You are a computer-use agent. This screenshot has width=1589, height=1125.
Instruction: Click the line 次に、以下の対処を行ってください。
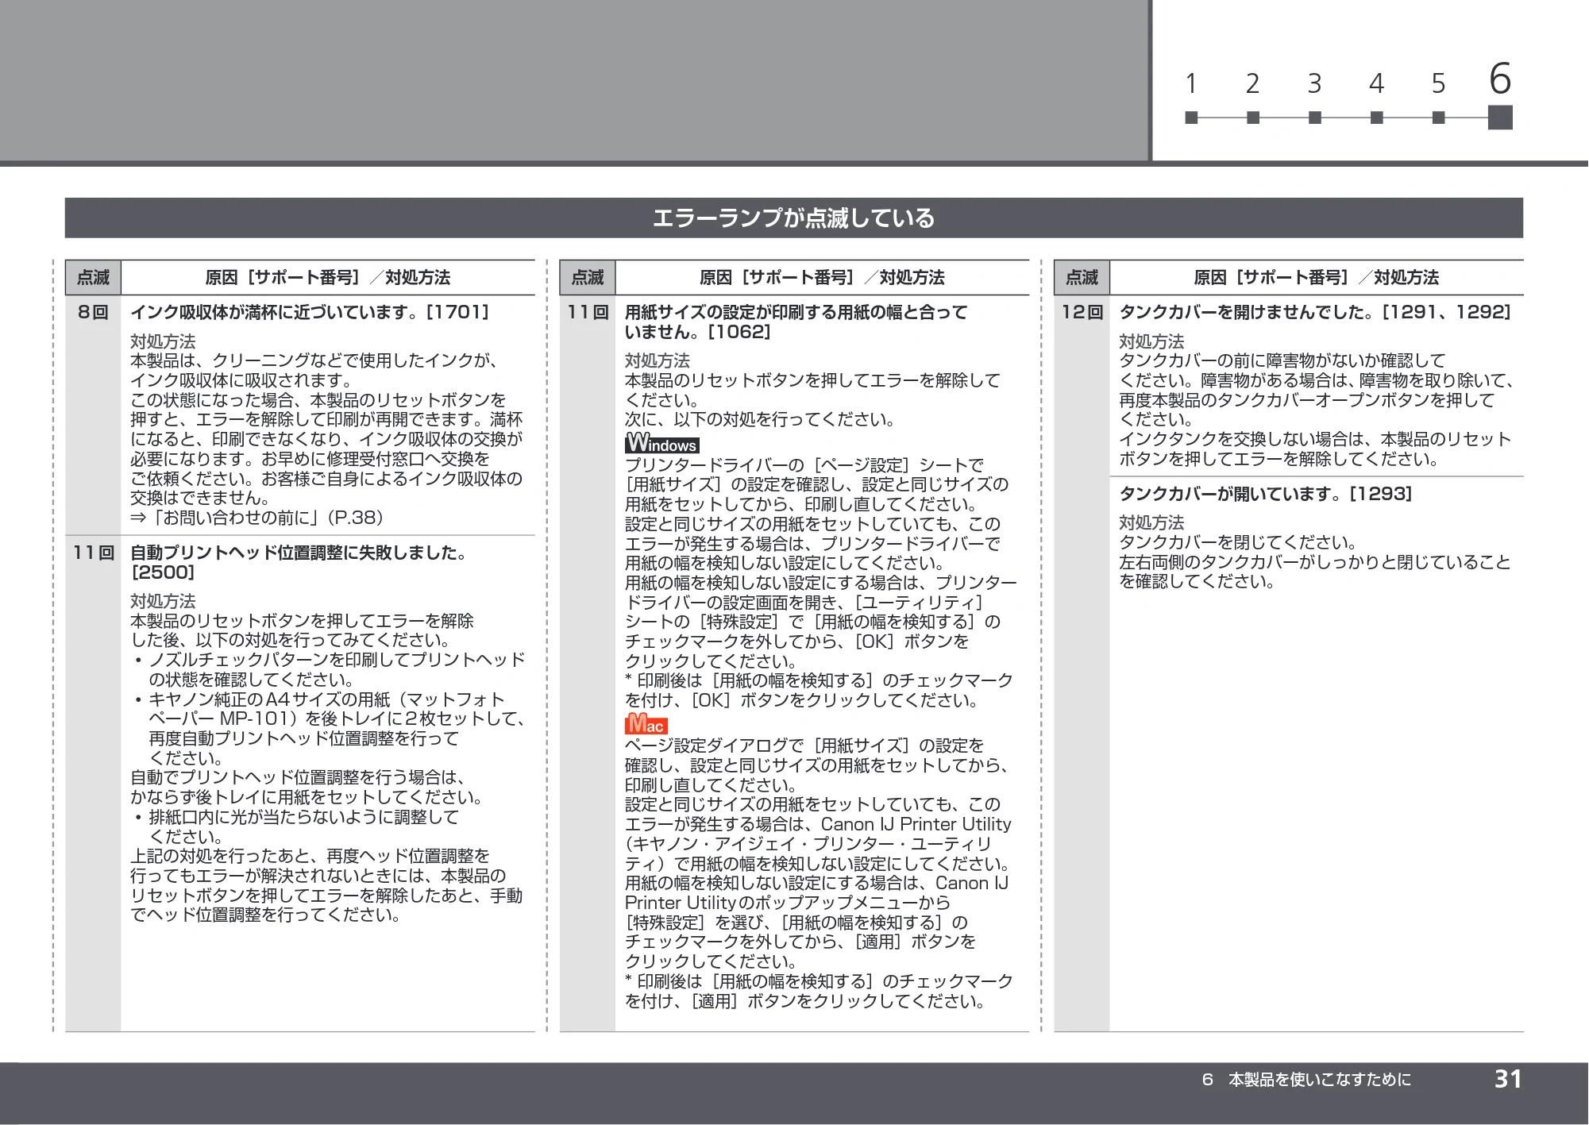pos(760,419)
